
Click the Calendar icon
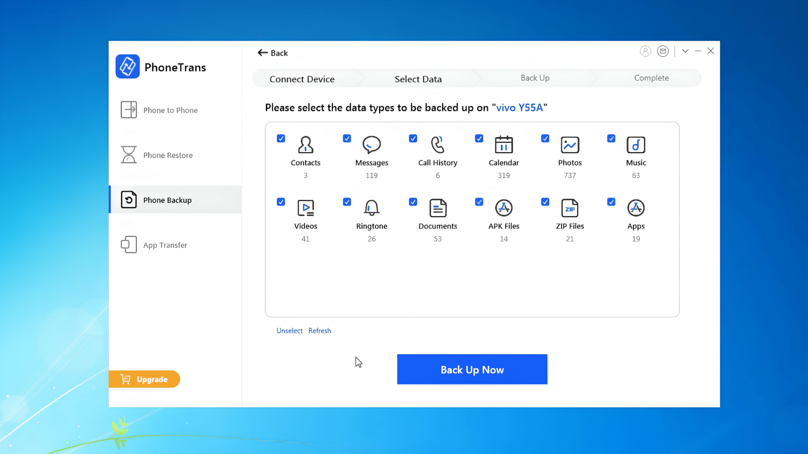pyautogui.click(x=504, y=144)
